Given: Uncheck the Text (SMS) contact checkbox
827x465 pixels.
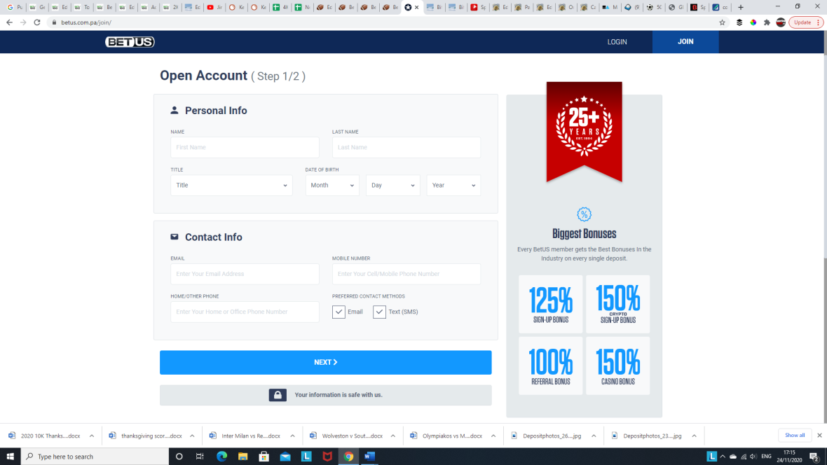Looking at the screenshot, I should (x=379, y=312).
